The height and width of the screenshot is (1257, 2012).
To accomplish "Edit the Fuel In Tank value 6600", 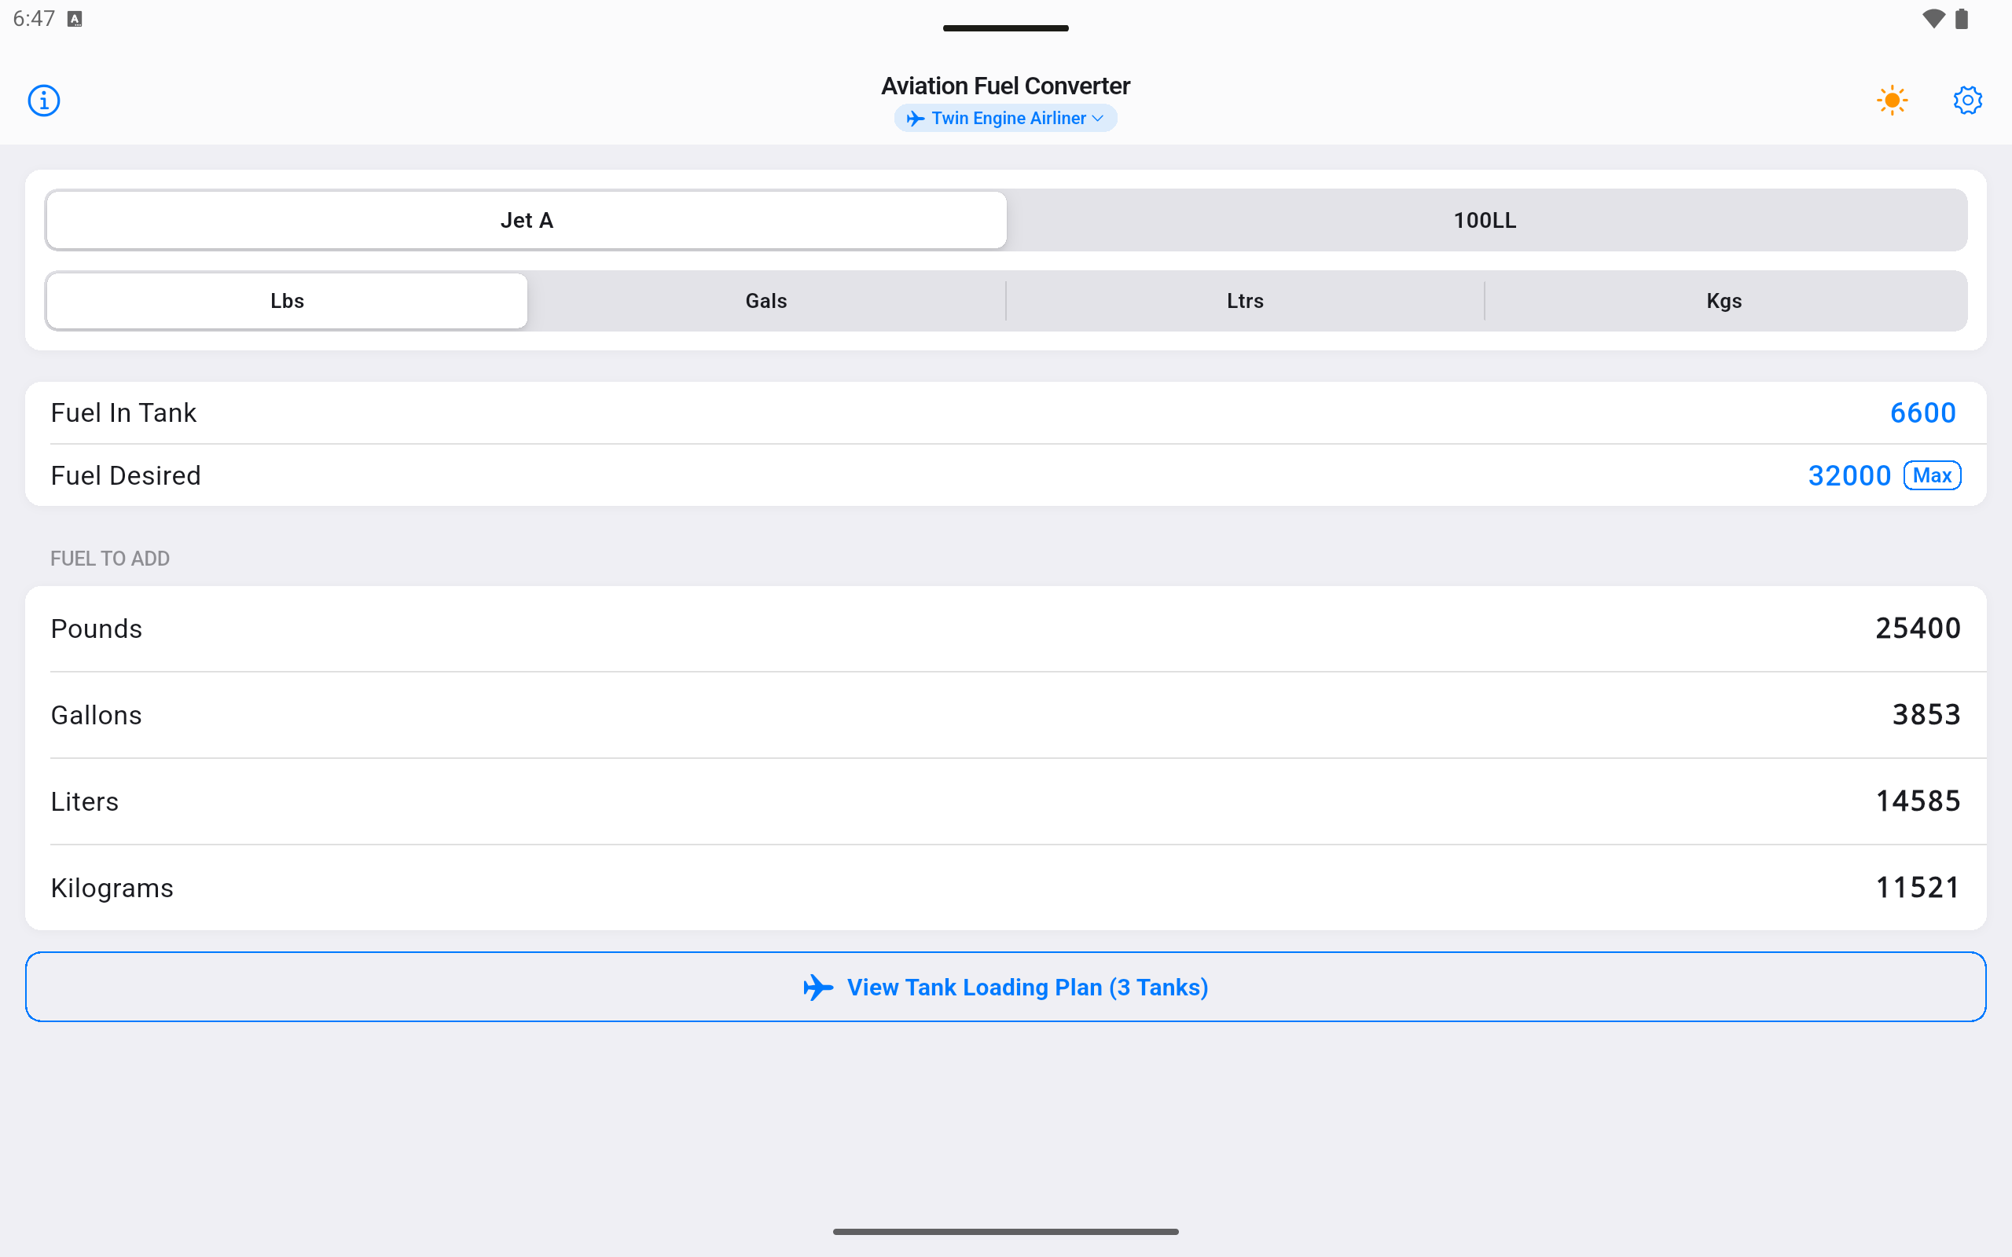I will click(x=1922, y=413).
